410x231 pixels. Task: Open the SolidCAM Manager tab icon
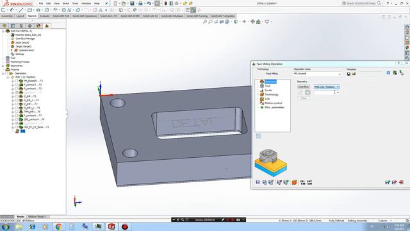tap(47, 26)
